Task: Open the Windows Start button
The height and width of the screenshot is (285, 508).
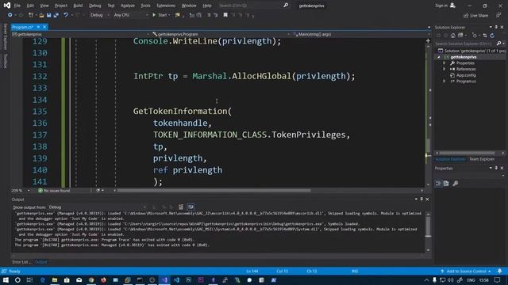Action: point(6,279)
